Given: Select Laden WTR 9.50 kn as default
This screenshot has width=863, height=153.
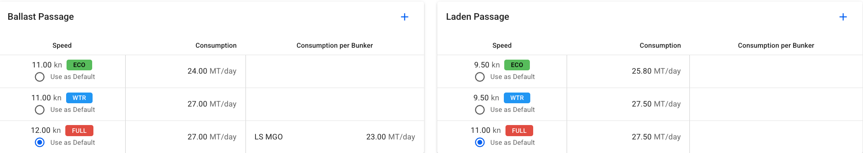Looking at the screenshot, I should 480,110.
